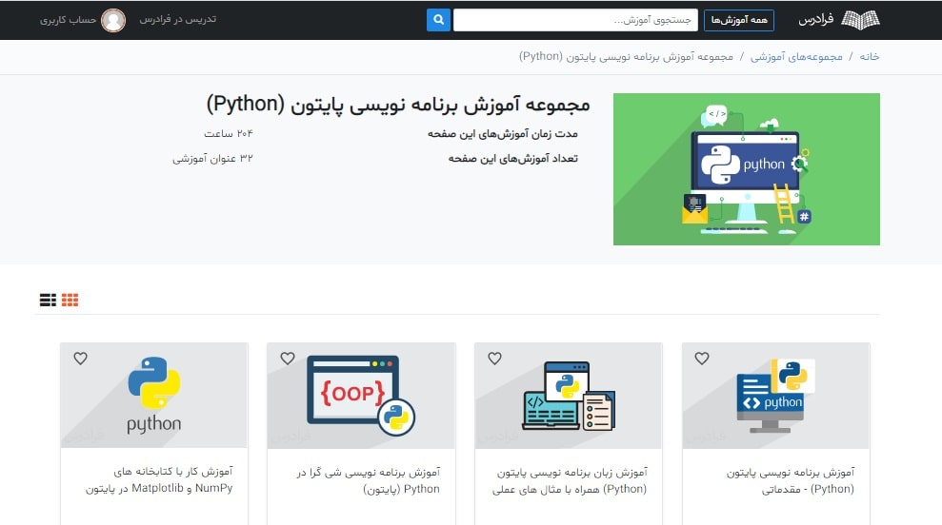Viewport: 942px width, 525px height.
Task: Open the {OOP} course thumbnail
Action: [x=361, y=396]
